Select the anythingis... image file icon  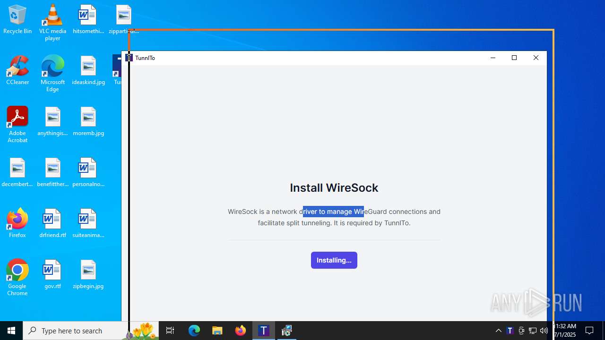pos(52,121)
